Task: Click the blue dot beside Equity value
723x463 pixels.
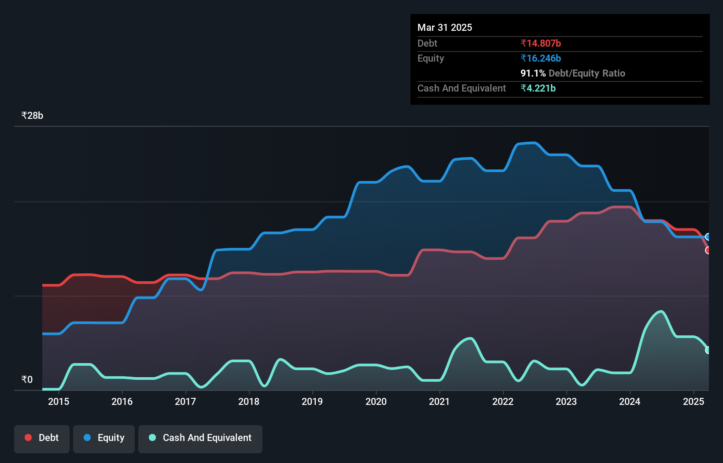Action: [541, 58]
